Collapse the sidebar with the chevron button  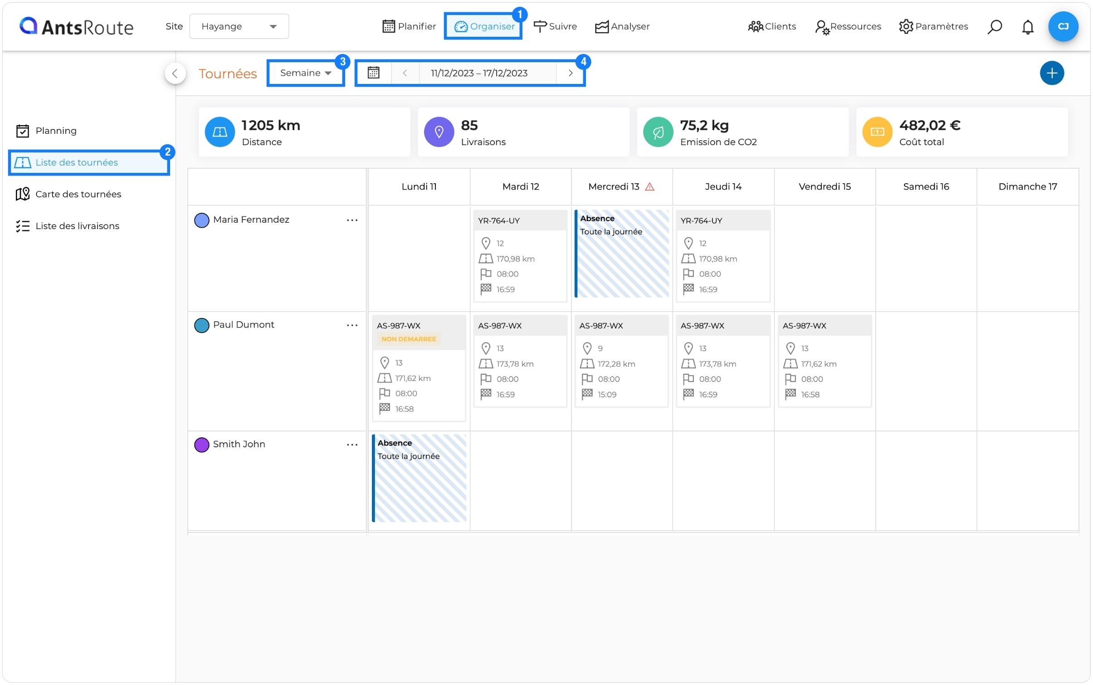(x=175, y=73)
